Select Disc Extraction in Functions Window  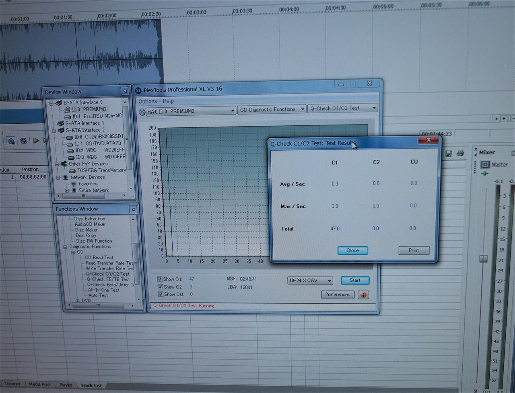coord(89,219)
